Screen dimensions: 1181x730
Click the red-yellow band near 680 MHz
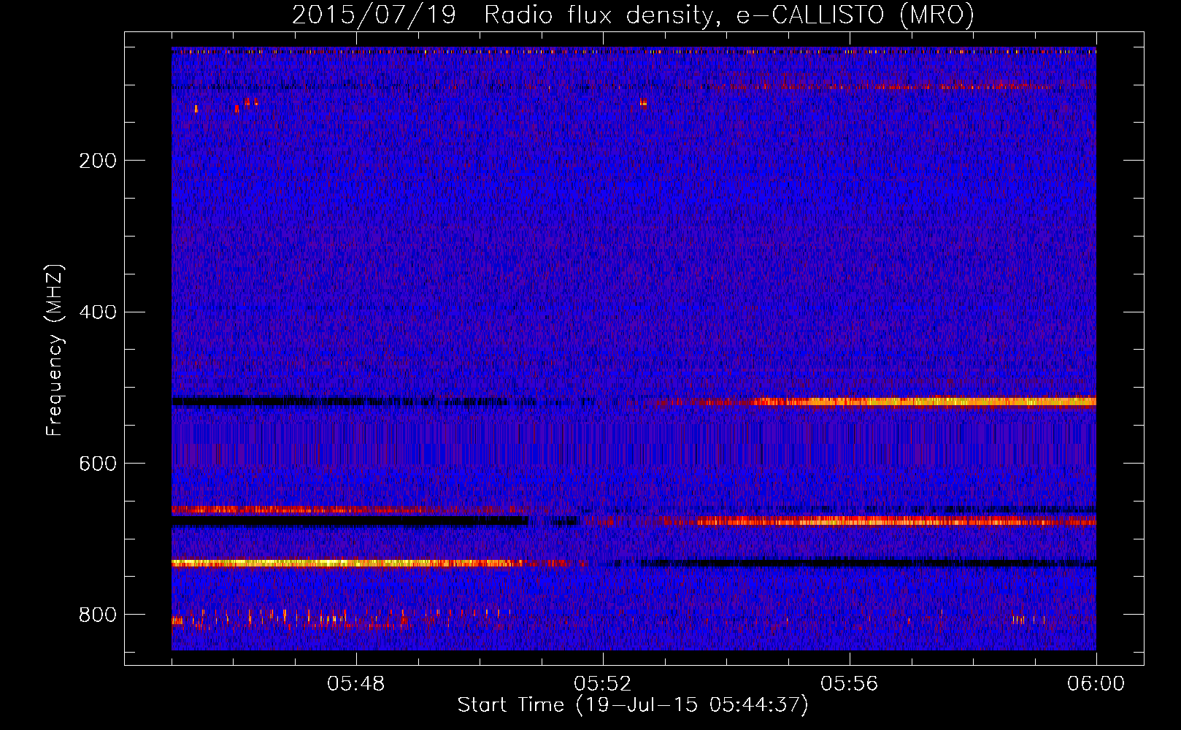click(x=895, y=521)
